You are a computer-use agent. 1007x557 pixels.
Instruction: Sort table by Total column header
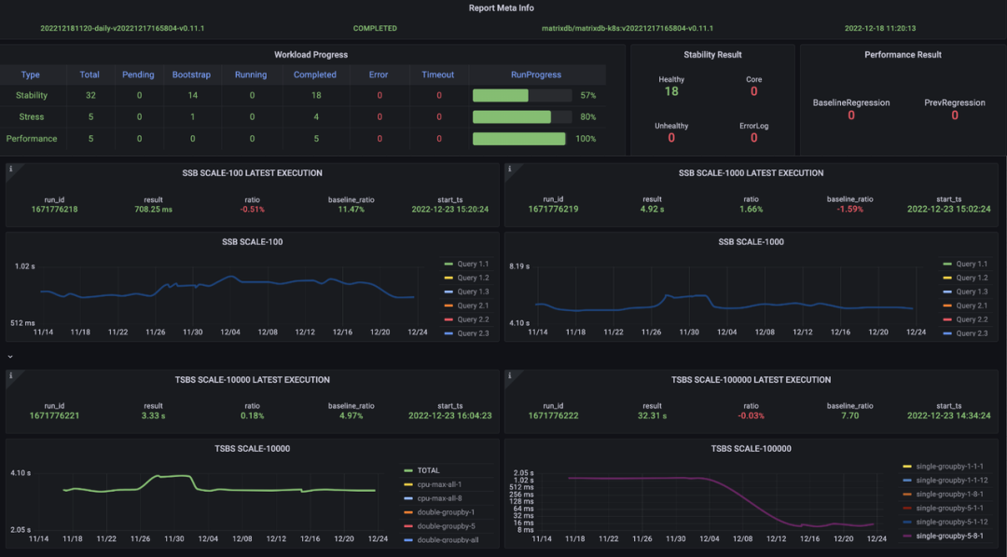[90, 75]
